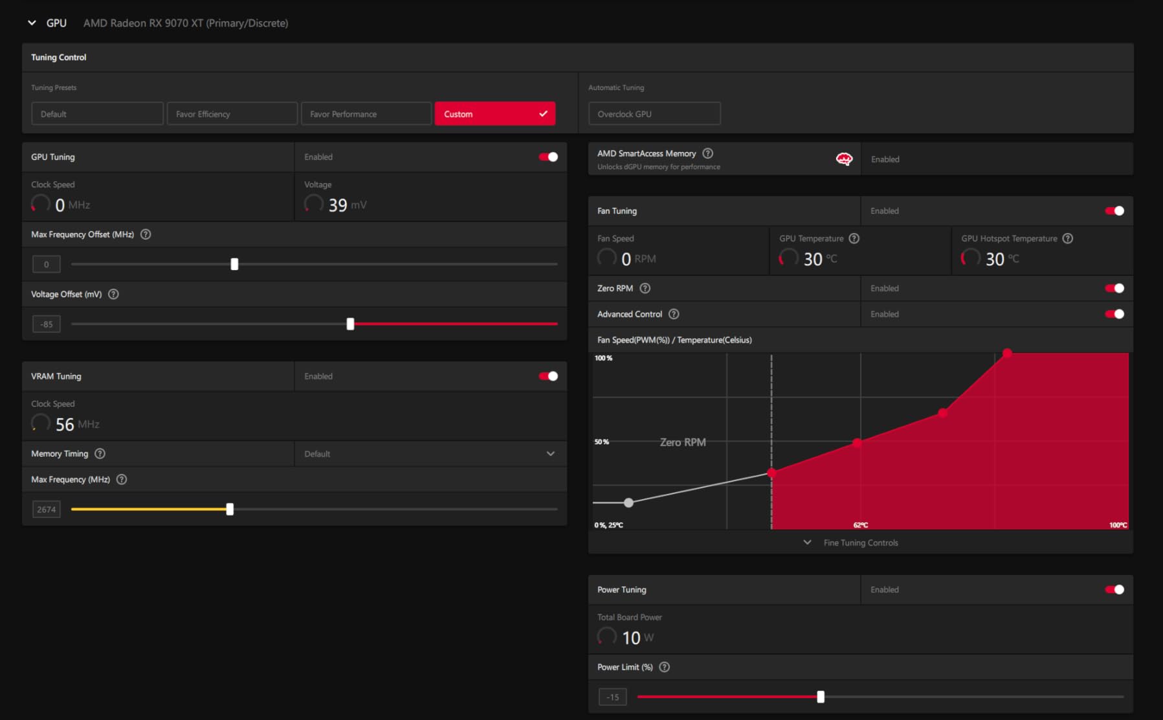Open help for Max Frequency Offset (MHz)
1163x720 pixels.
click(146, 234)
